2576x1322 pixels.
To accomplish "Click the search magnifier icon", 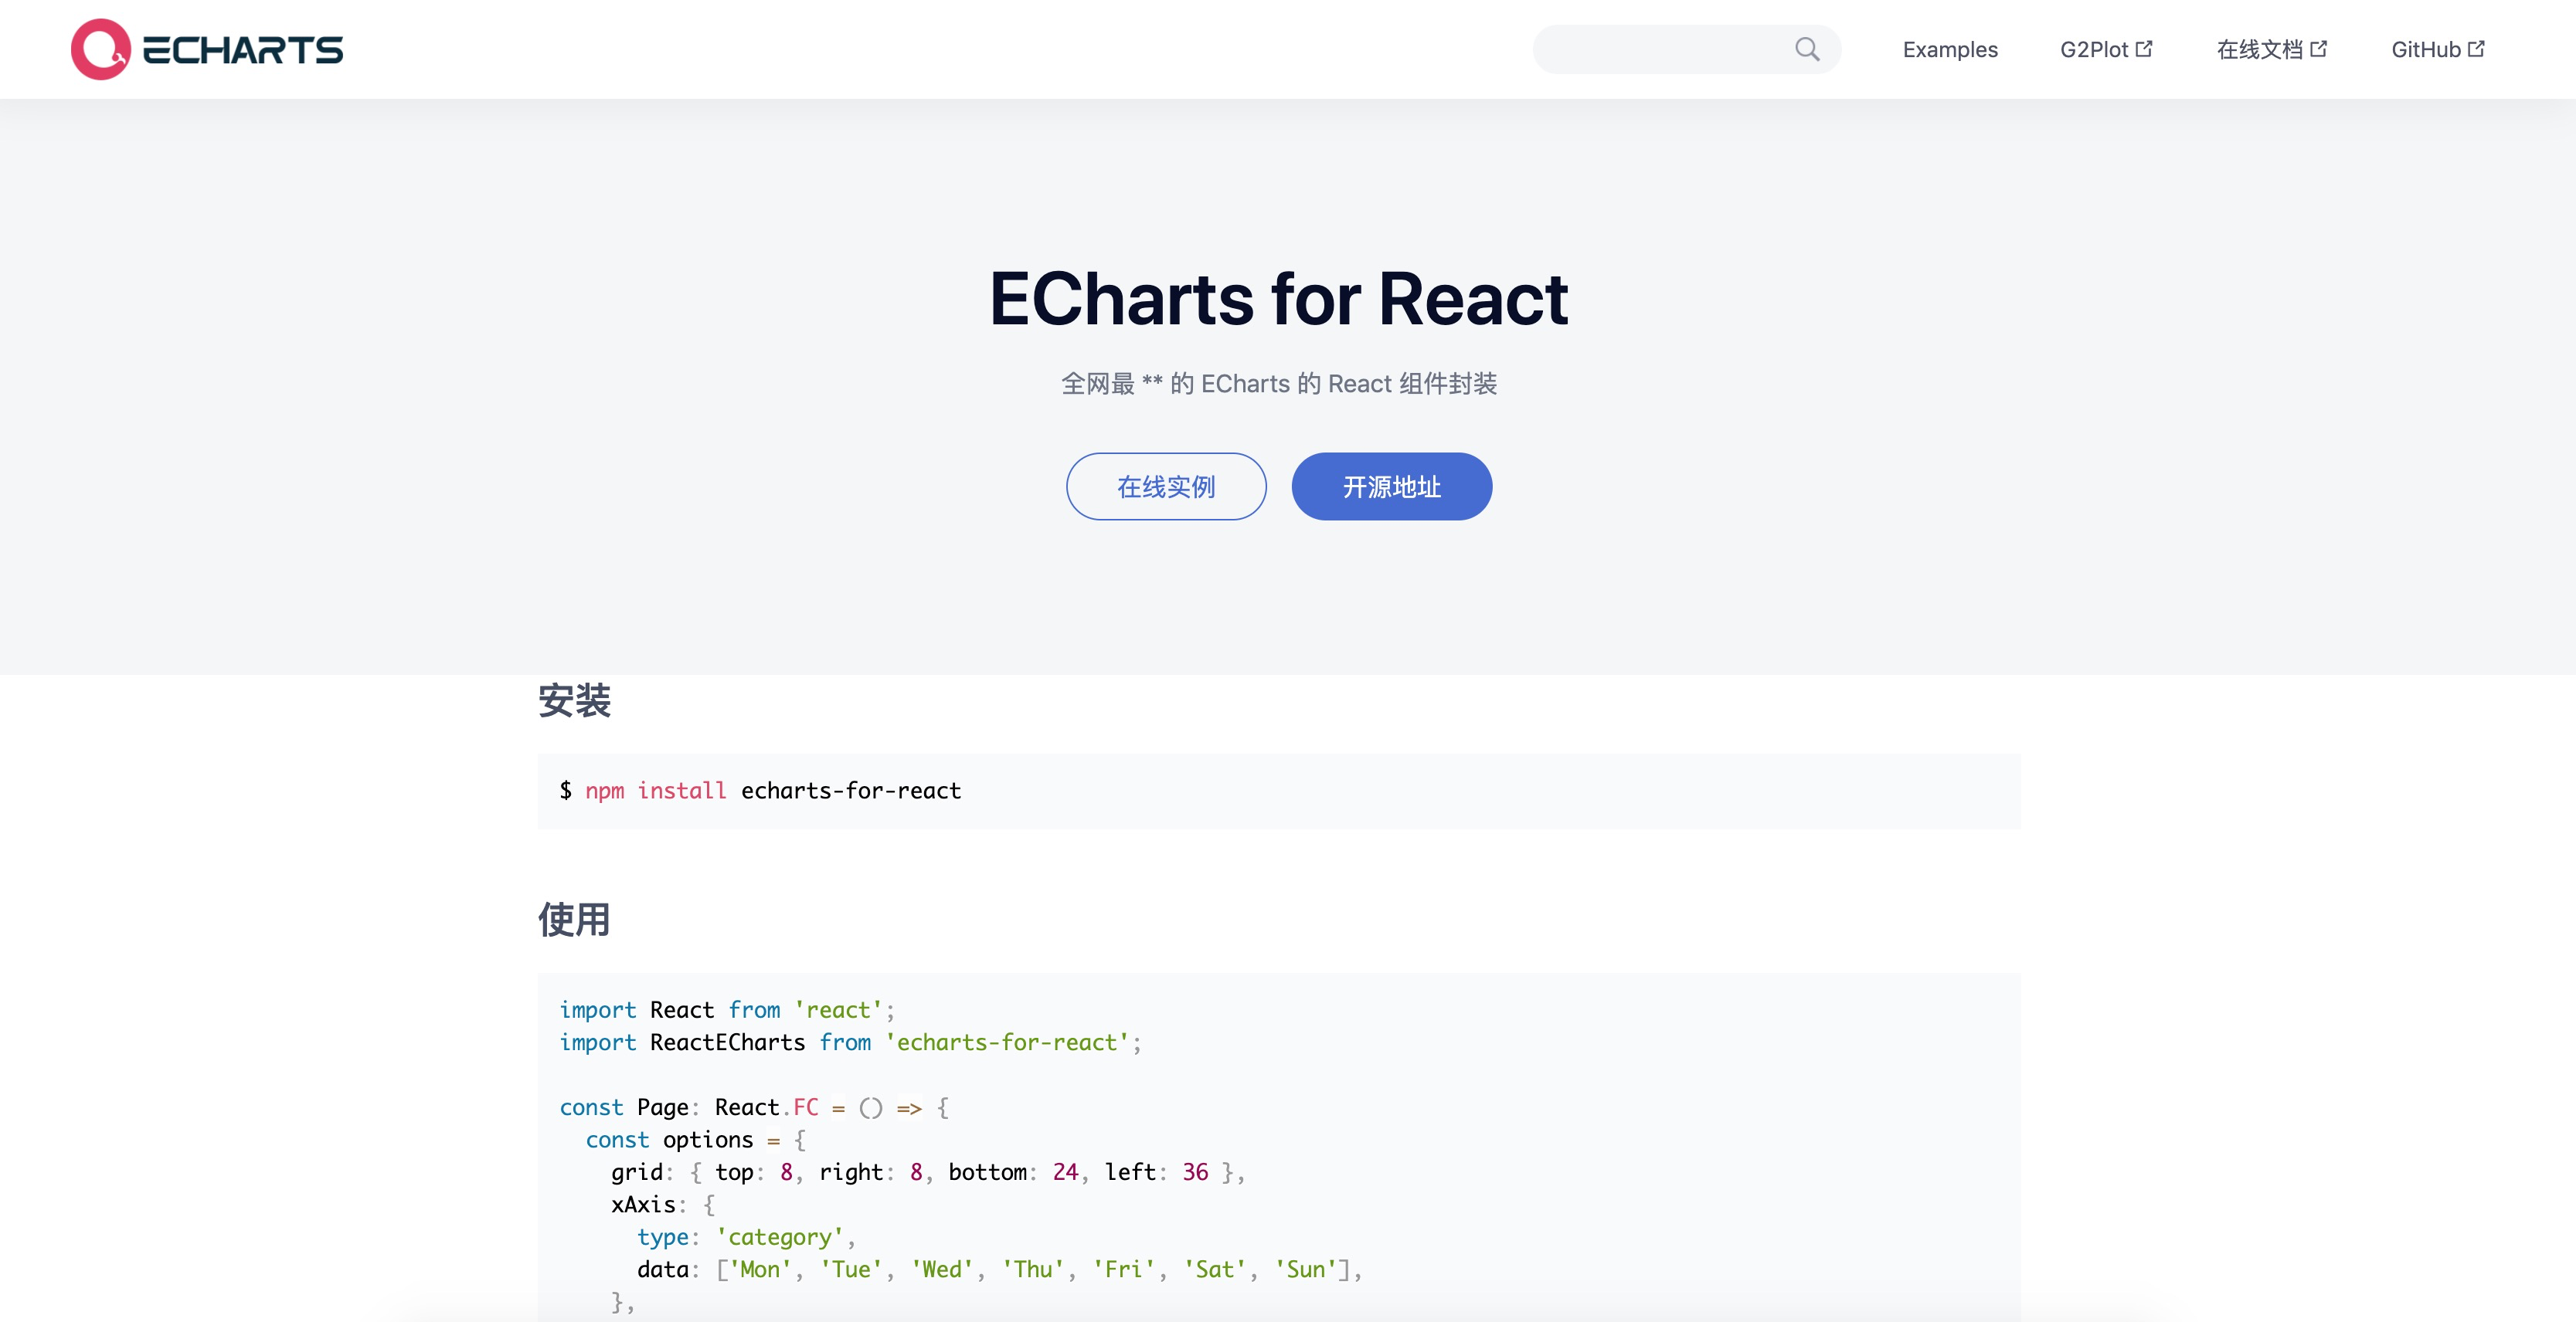I will (x=1807, y=49).
